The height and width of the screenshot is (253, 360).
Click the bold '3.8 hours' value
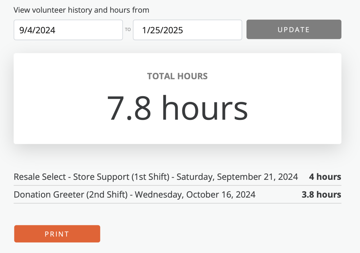[x=321, y=194]
